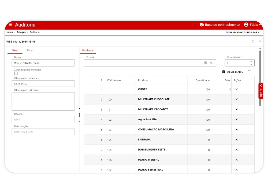Screen dimensions: 268x193
Task: Remove the Agua Font Life row
Action: click(x=237, y=120)
